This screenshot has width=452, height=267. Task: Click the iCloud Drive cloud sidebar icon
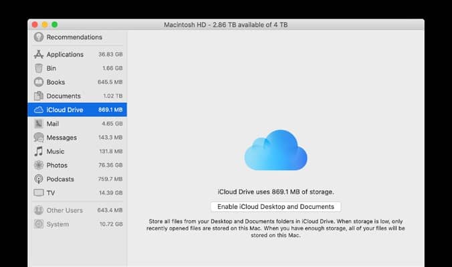39,109
